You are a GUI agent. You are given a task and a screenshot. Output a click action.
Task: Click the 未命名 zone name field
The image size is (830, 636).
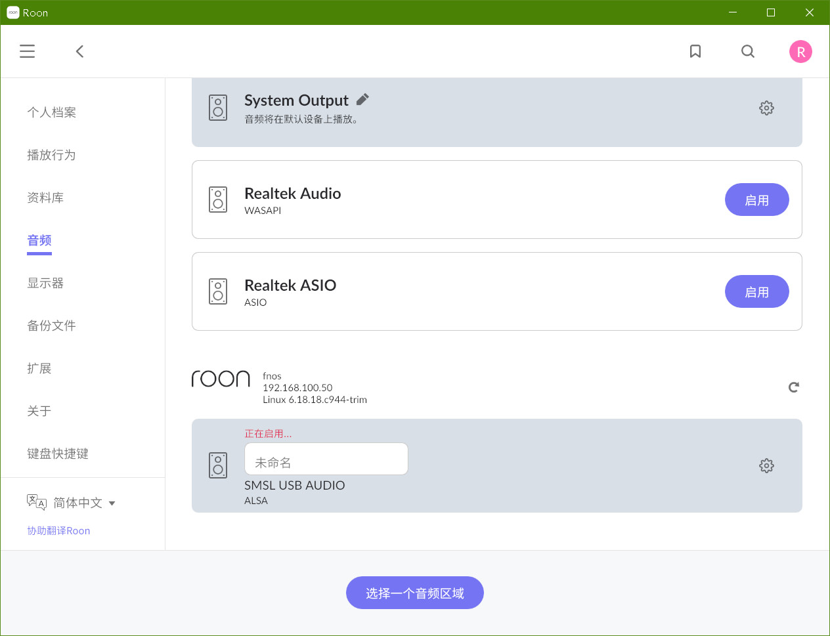326,459
